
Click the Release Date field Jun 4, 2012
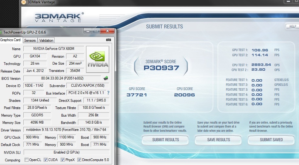[35, 71]
